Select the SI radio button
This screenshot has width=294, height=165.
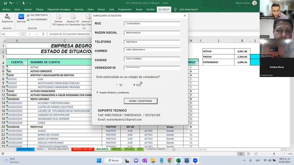(x=118, y=85)
